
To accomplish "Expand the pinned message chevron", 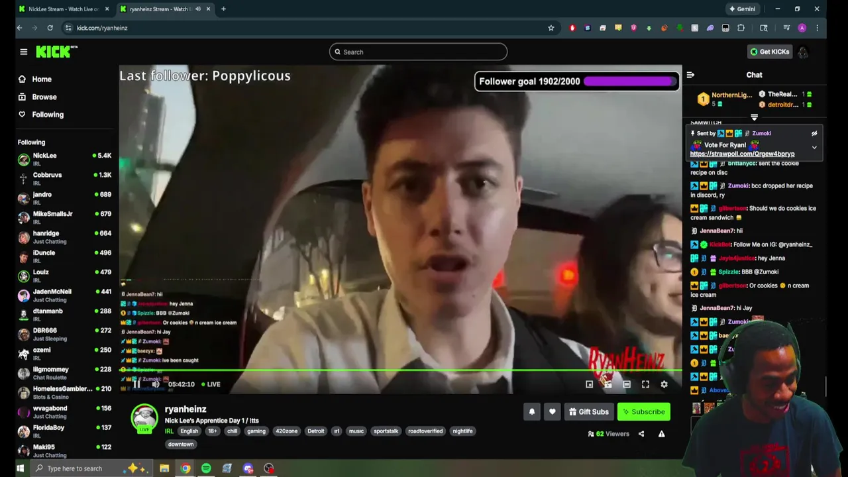I will point(814,147).
